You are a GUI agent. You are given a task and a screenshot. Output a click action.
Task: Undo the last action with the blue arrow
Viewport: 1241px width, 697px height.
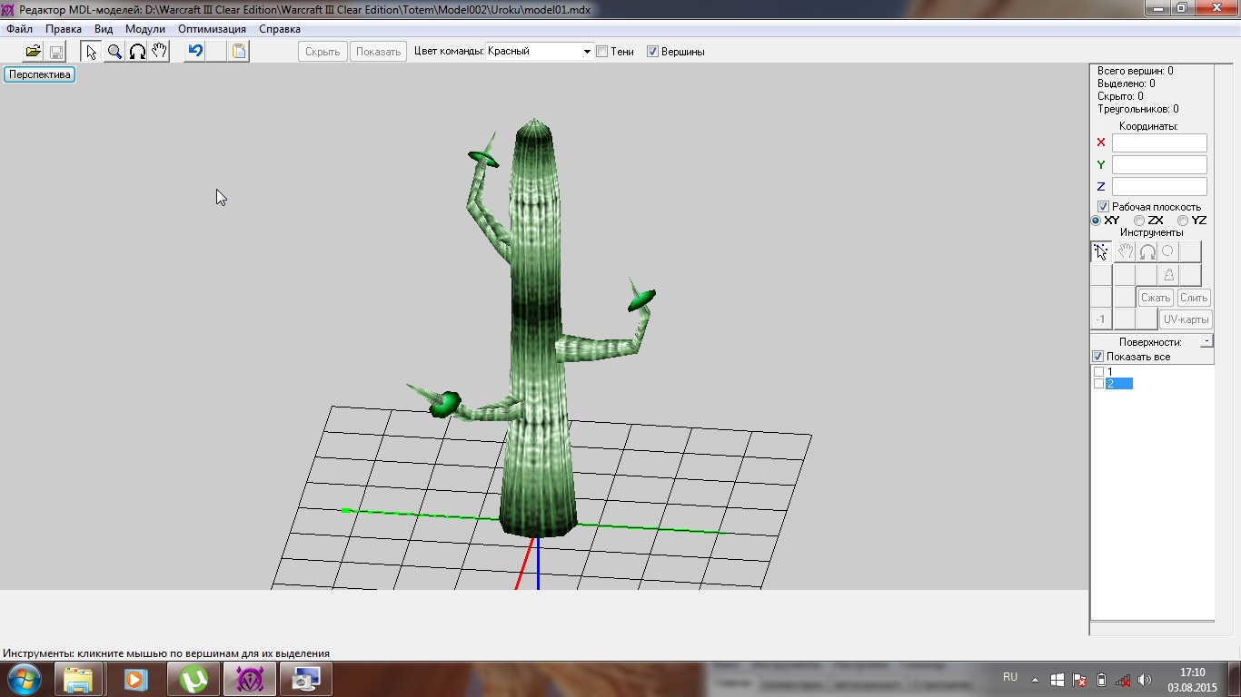point(194,52)
